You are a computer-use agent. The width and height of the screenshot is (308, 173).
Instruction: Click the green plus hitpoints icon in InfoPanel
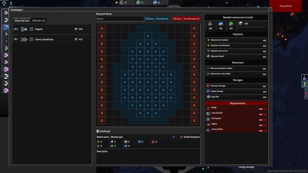[98, 142]
